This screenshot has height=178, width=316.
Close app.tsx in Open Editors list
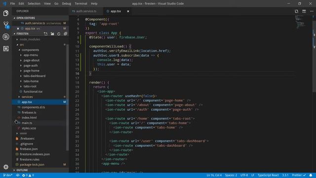18,29
